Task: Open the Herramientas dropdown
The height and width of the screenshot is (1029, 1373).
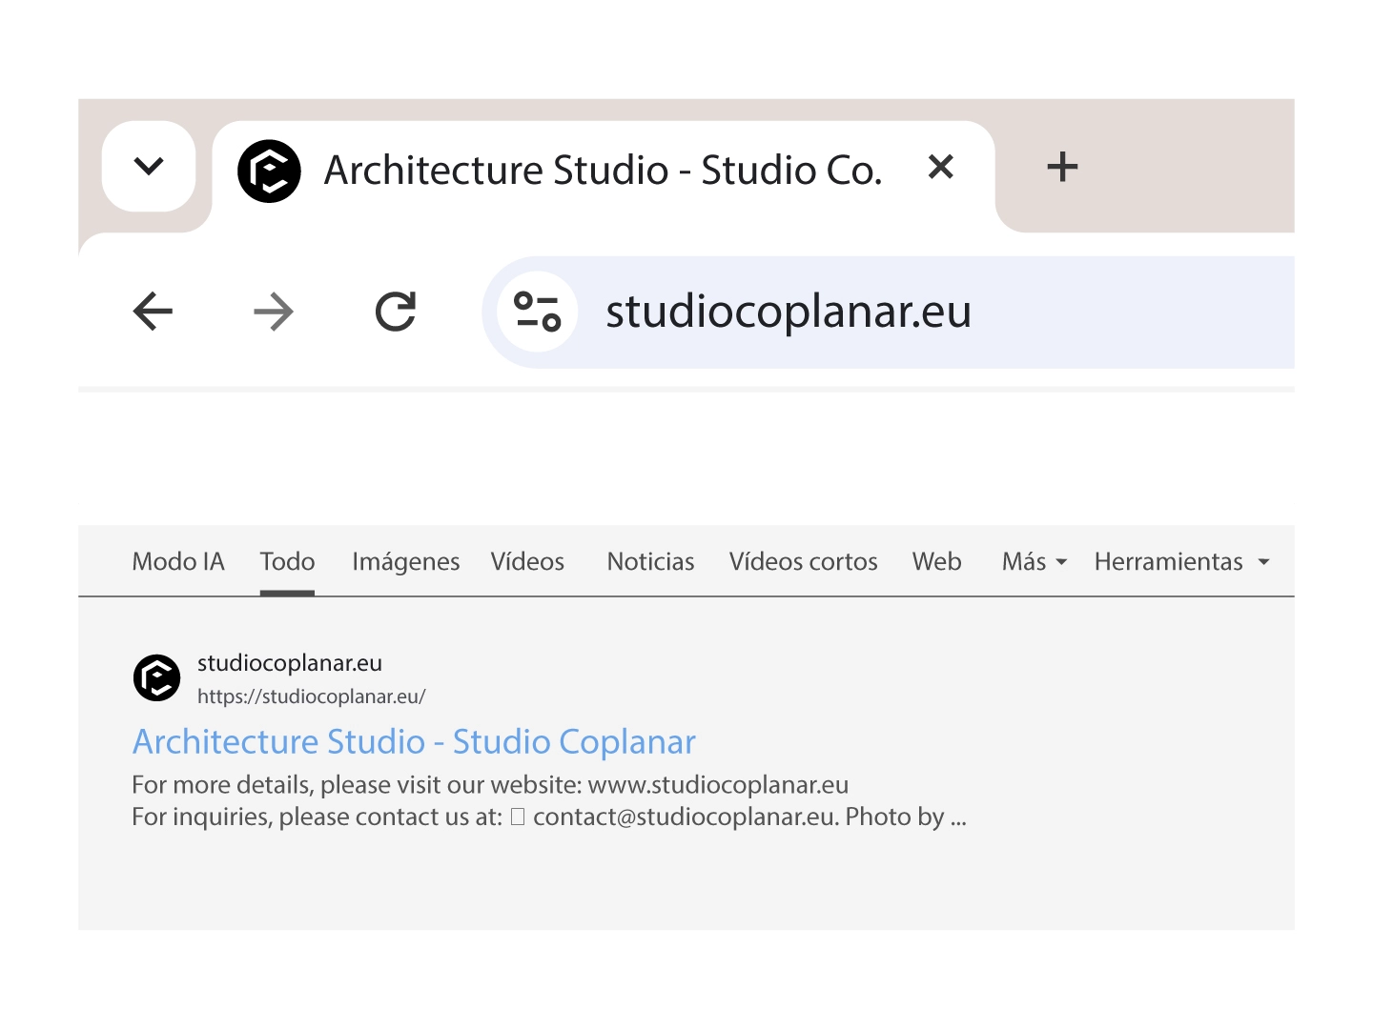Action: click(x=1181, y=562)
